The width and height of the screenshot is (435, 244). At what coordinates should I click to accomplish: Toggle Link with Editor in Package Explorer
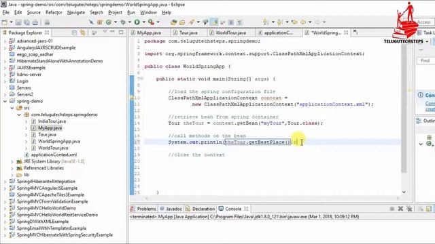(83, 33)
